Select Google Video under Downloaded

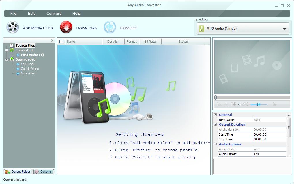click(30, 69)
